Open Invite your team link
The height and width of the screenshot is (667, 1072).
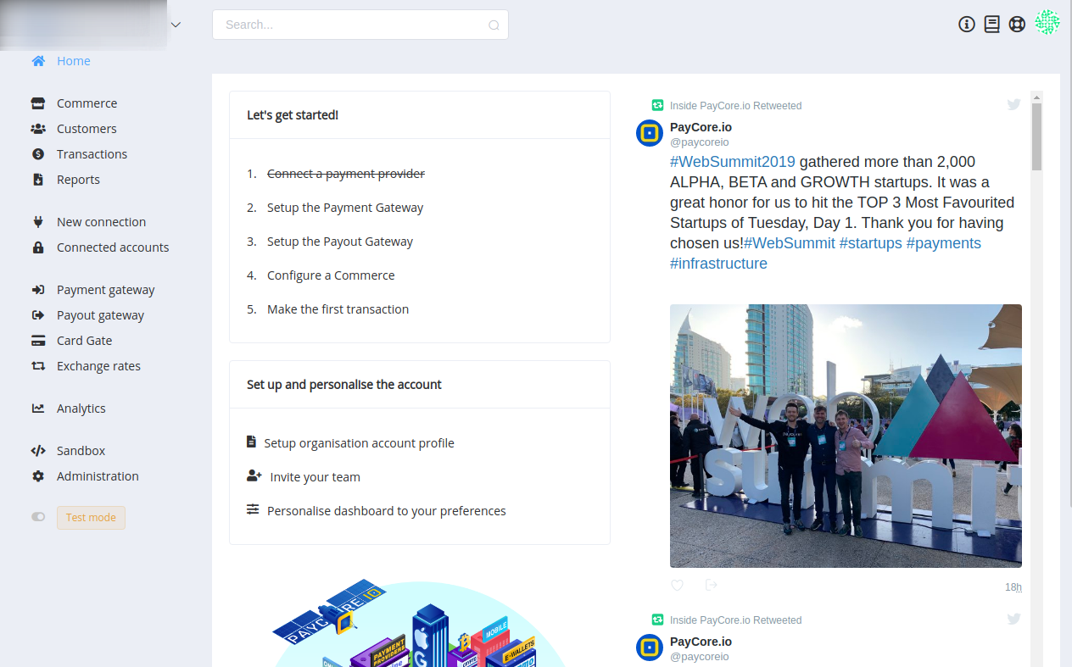pyautogui.click(x=315, y=477)
